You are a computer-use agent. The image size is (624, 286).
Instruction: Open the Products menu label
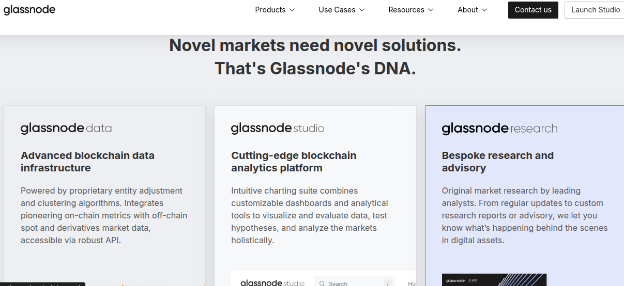pos(270,10)
